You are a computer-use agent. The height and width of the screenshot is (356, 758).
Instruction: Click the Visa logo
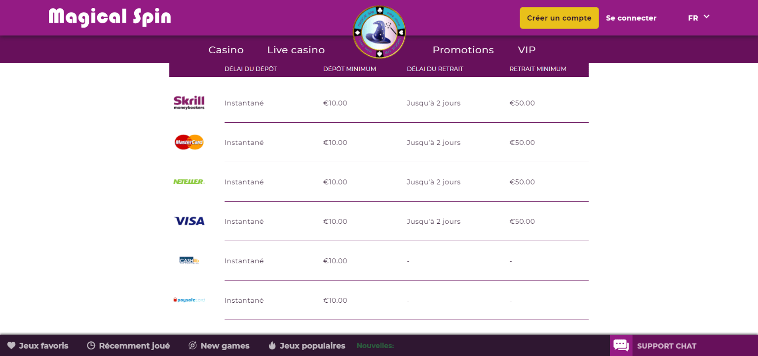tap(189, 221)
